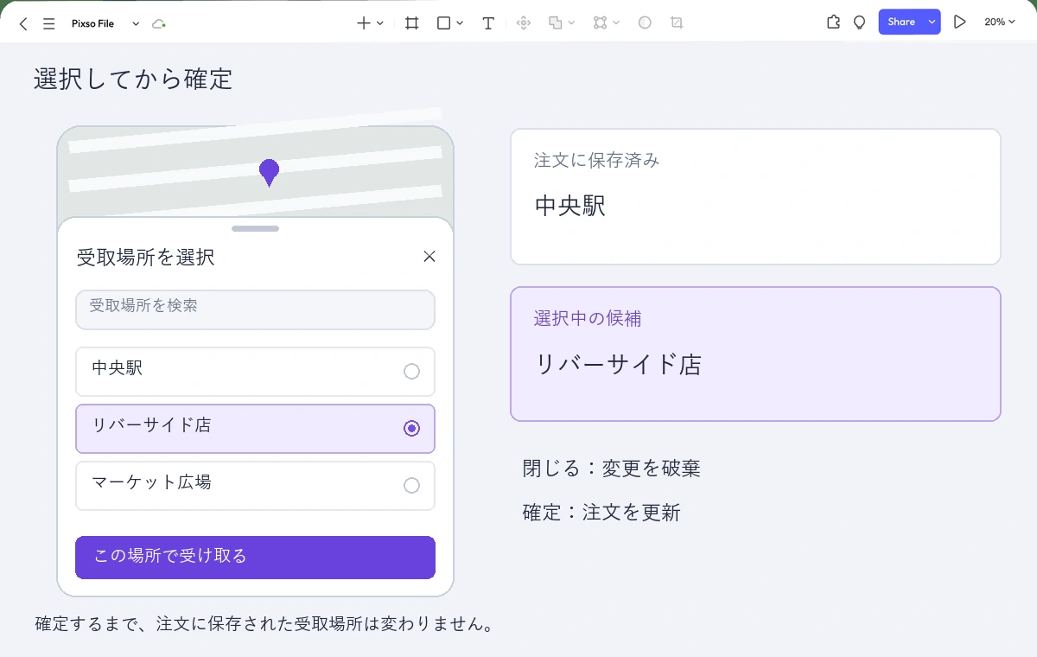The image size is (1037, 657).
Task: Click the 選択中の候補 label
Action: point(588,319)
